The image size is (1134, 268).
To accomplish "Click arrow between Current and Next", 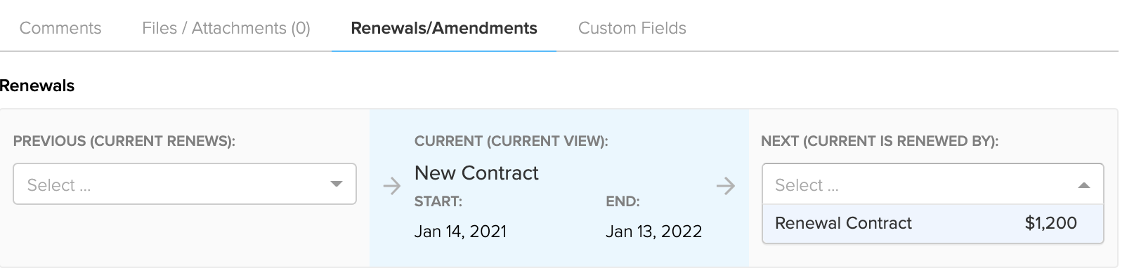I will (725, 186).
